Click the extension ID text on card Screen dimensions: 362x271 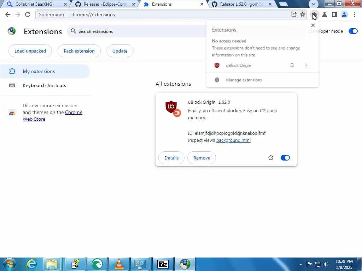tap(227, 133)
